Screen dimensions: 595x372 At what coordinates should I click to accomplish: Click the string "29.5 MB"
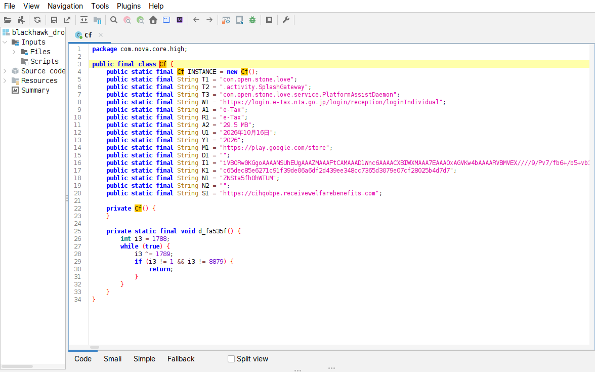[x=236, y=125]
